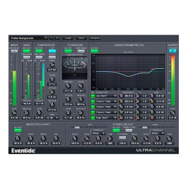Click the Compressor De-Ess Freq knob
The height and width of the screenshot is (186, 186).
click(52, 65)
